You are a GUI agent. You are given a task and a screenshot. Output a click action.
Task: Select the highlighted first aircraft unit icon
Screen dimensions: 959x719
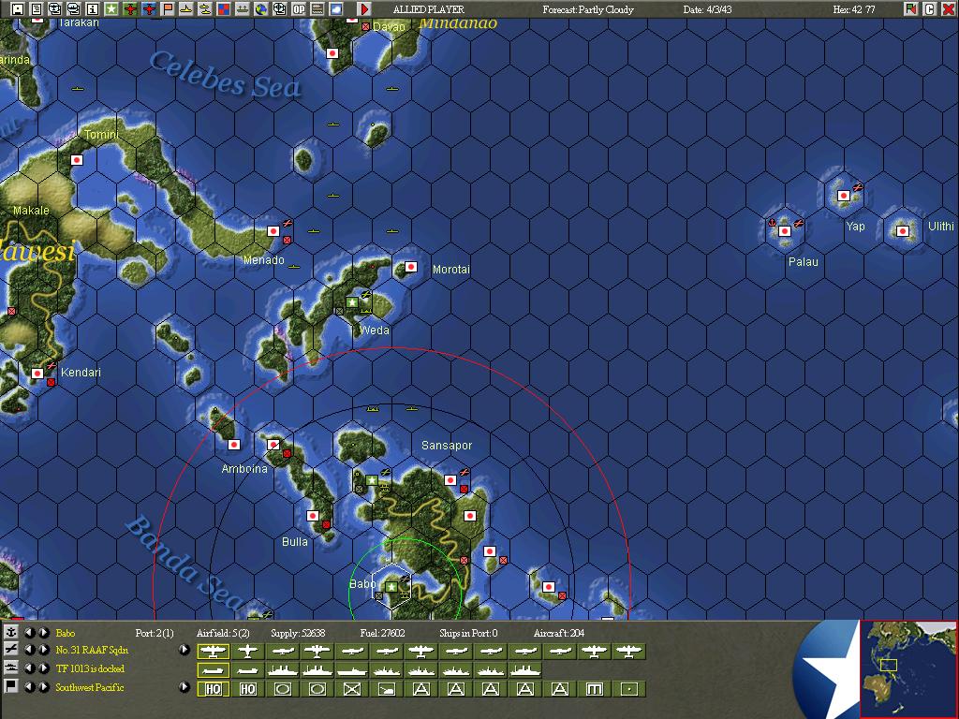tap(213, 652)
